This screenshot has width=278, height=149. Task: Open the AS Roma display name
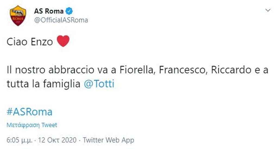pyautogui.click(x=49, y=11)
